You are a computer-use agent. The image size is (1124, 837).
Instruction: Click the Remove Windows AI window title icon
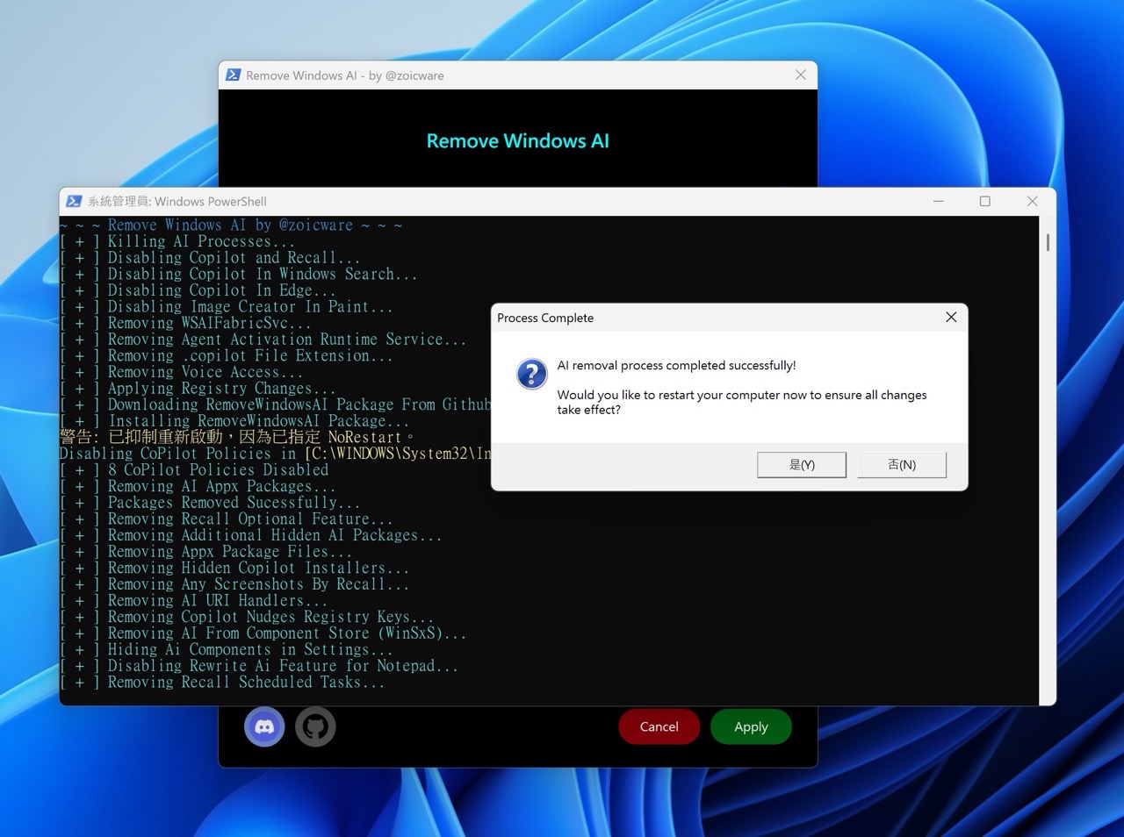click(233, 75)
